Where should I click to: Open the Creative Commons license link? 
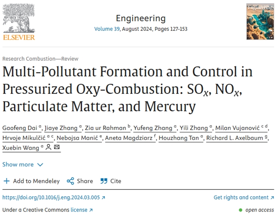click(x=78, y=210)
